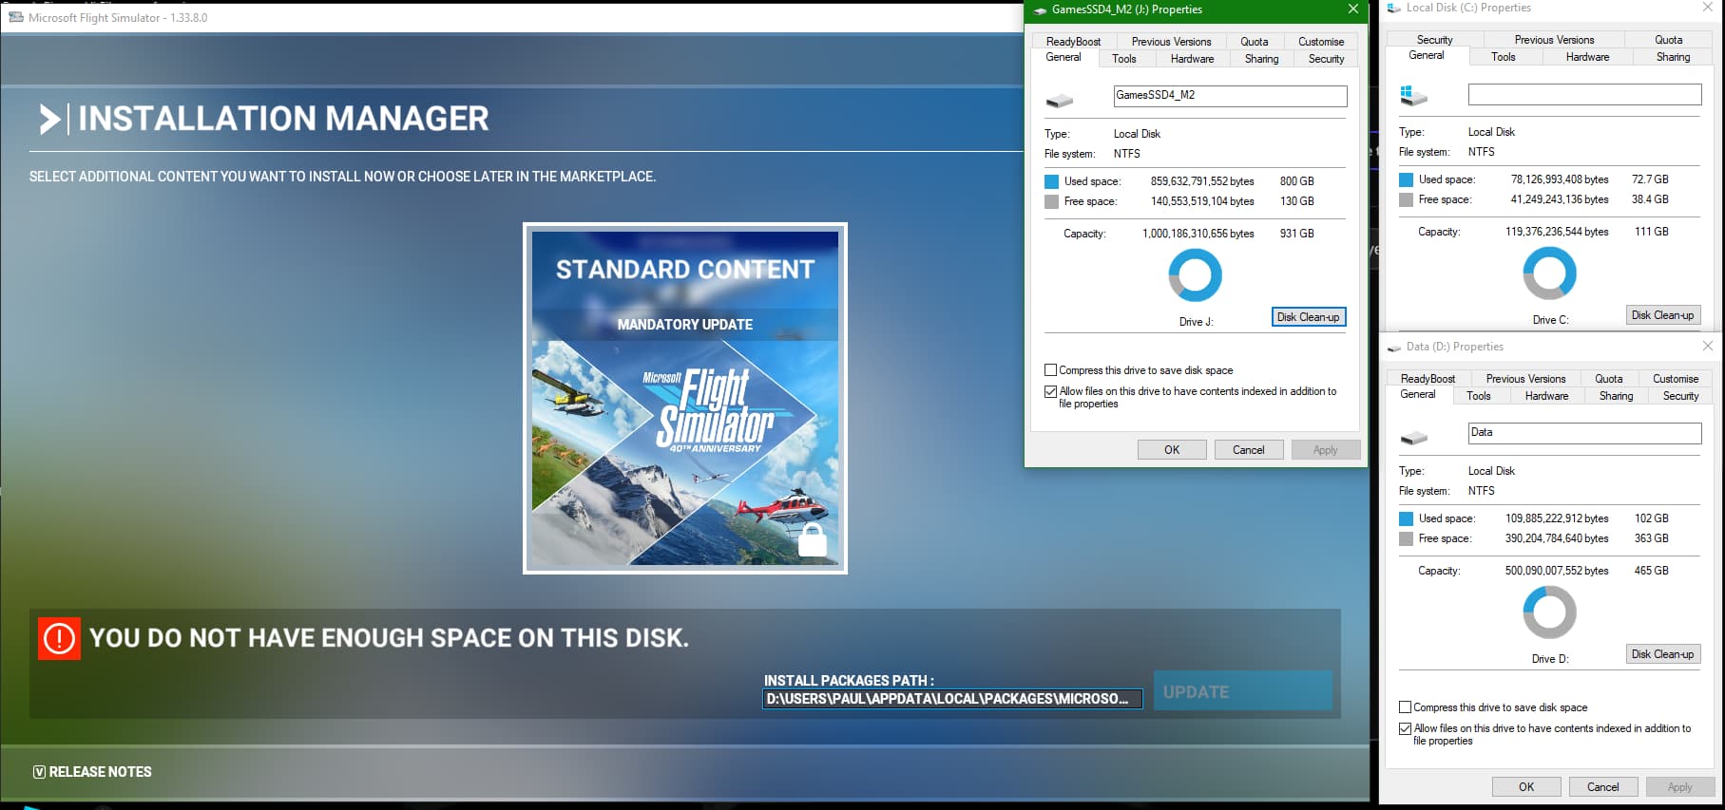This screenshot has height=810, width=1725.
Task: Enable compress drive checkbox for J: drive
Action: [x=1051, y=370]
